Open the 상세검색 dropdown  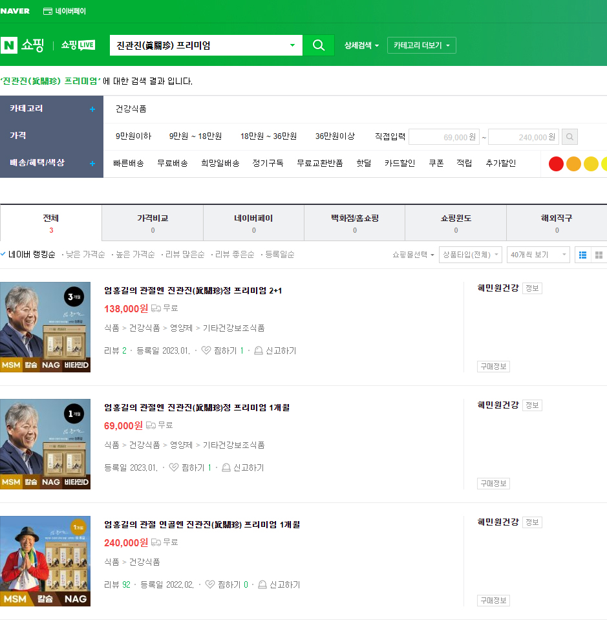(x=361, y=45)
